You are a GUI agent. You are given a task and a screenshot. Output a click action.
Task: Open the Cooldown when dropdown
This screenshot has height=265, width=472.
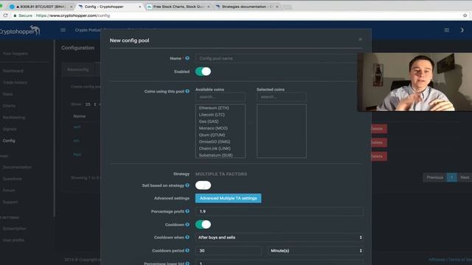280,237
